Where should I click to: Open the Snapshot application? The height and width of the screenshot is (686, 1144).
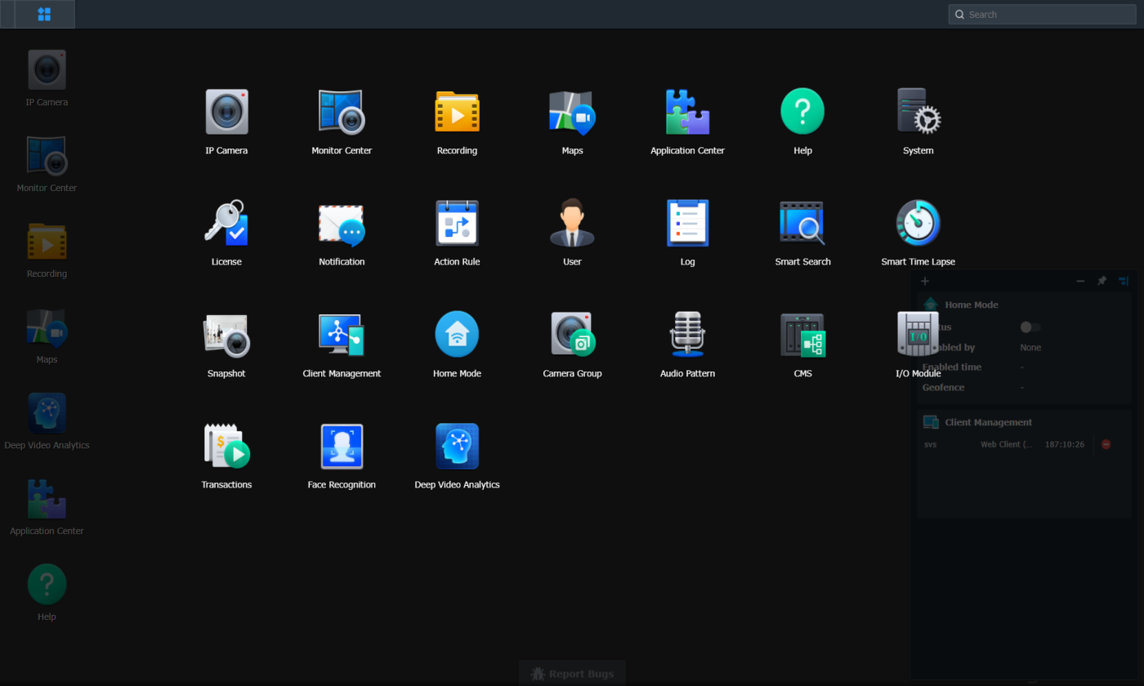(x=226, y=333)
